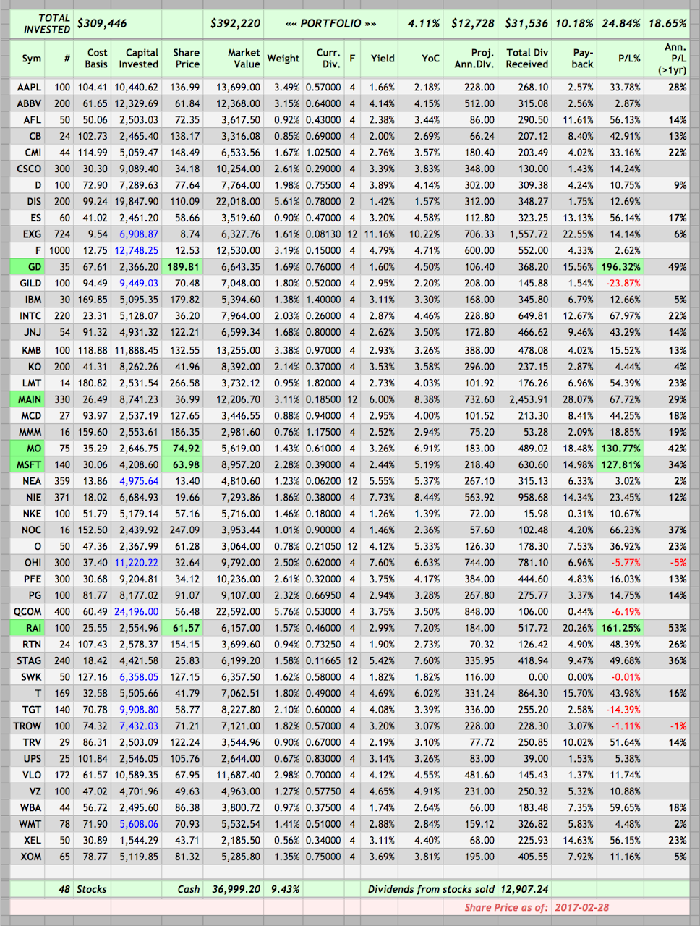
Task: Click the Sym column header
Action: 31,58
